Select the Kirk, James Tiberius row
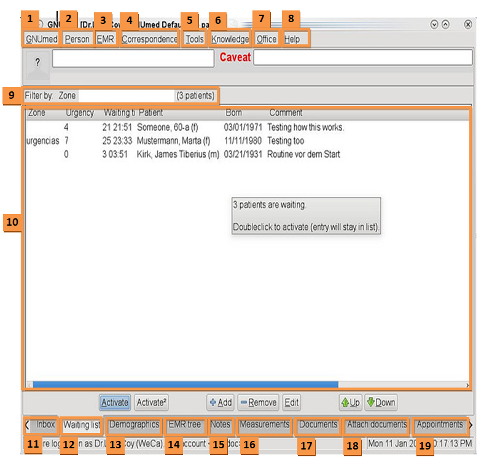The width and height of the screenshot is (484, 463). [178, 154]
